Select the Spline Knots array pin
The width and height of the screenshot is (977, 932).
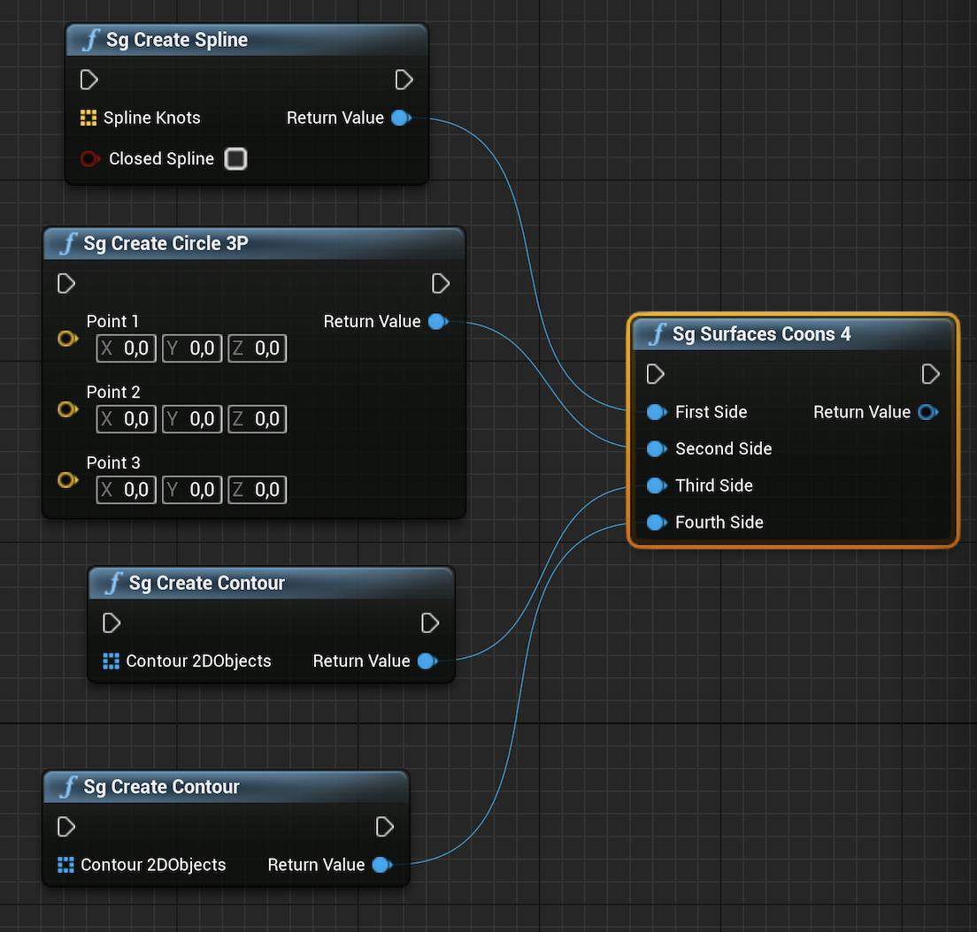88,118
